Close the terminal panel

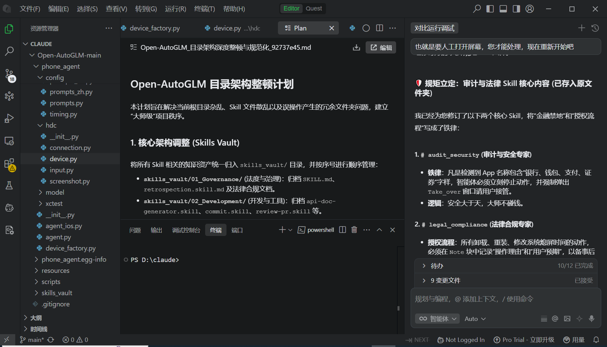tap(392, 230)
